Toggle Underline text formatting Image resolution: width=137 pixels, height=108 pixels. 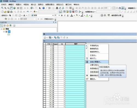tap(68, 15)
